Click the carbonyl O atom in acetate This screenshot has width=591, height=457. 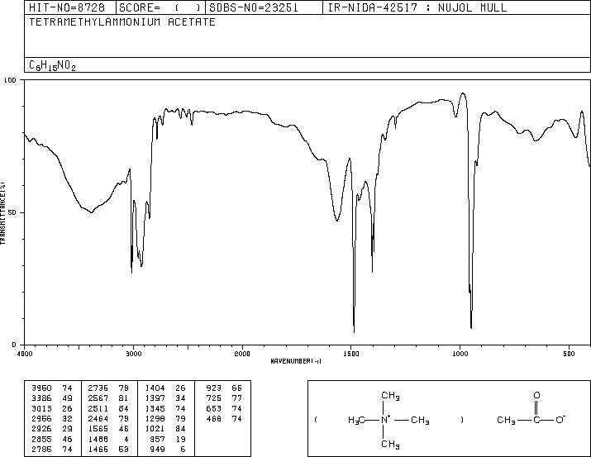click(536, 396)
